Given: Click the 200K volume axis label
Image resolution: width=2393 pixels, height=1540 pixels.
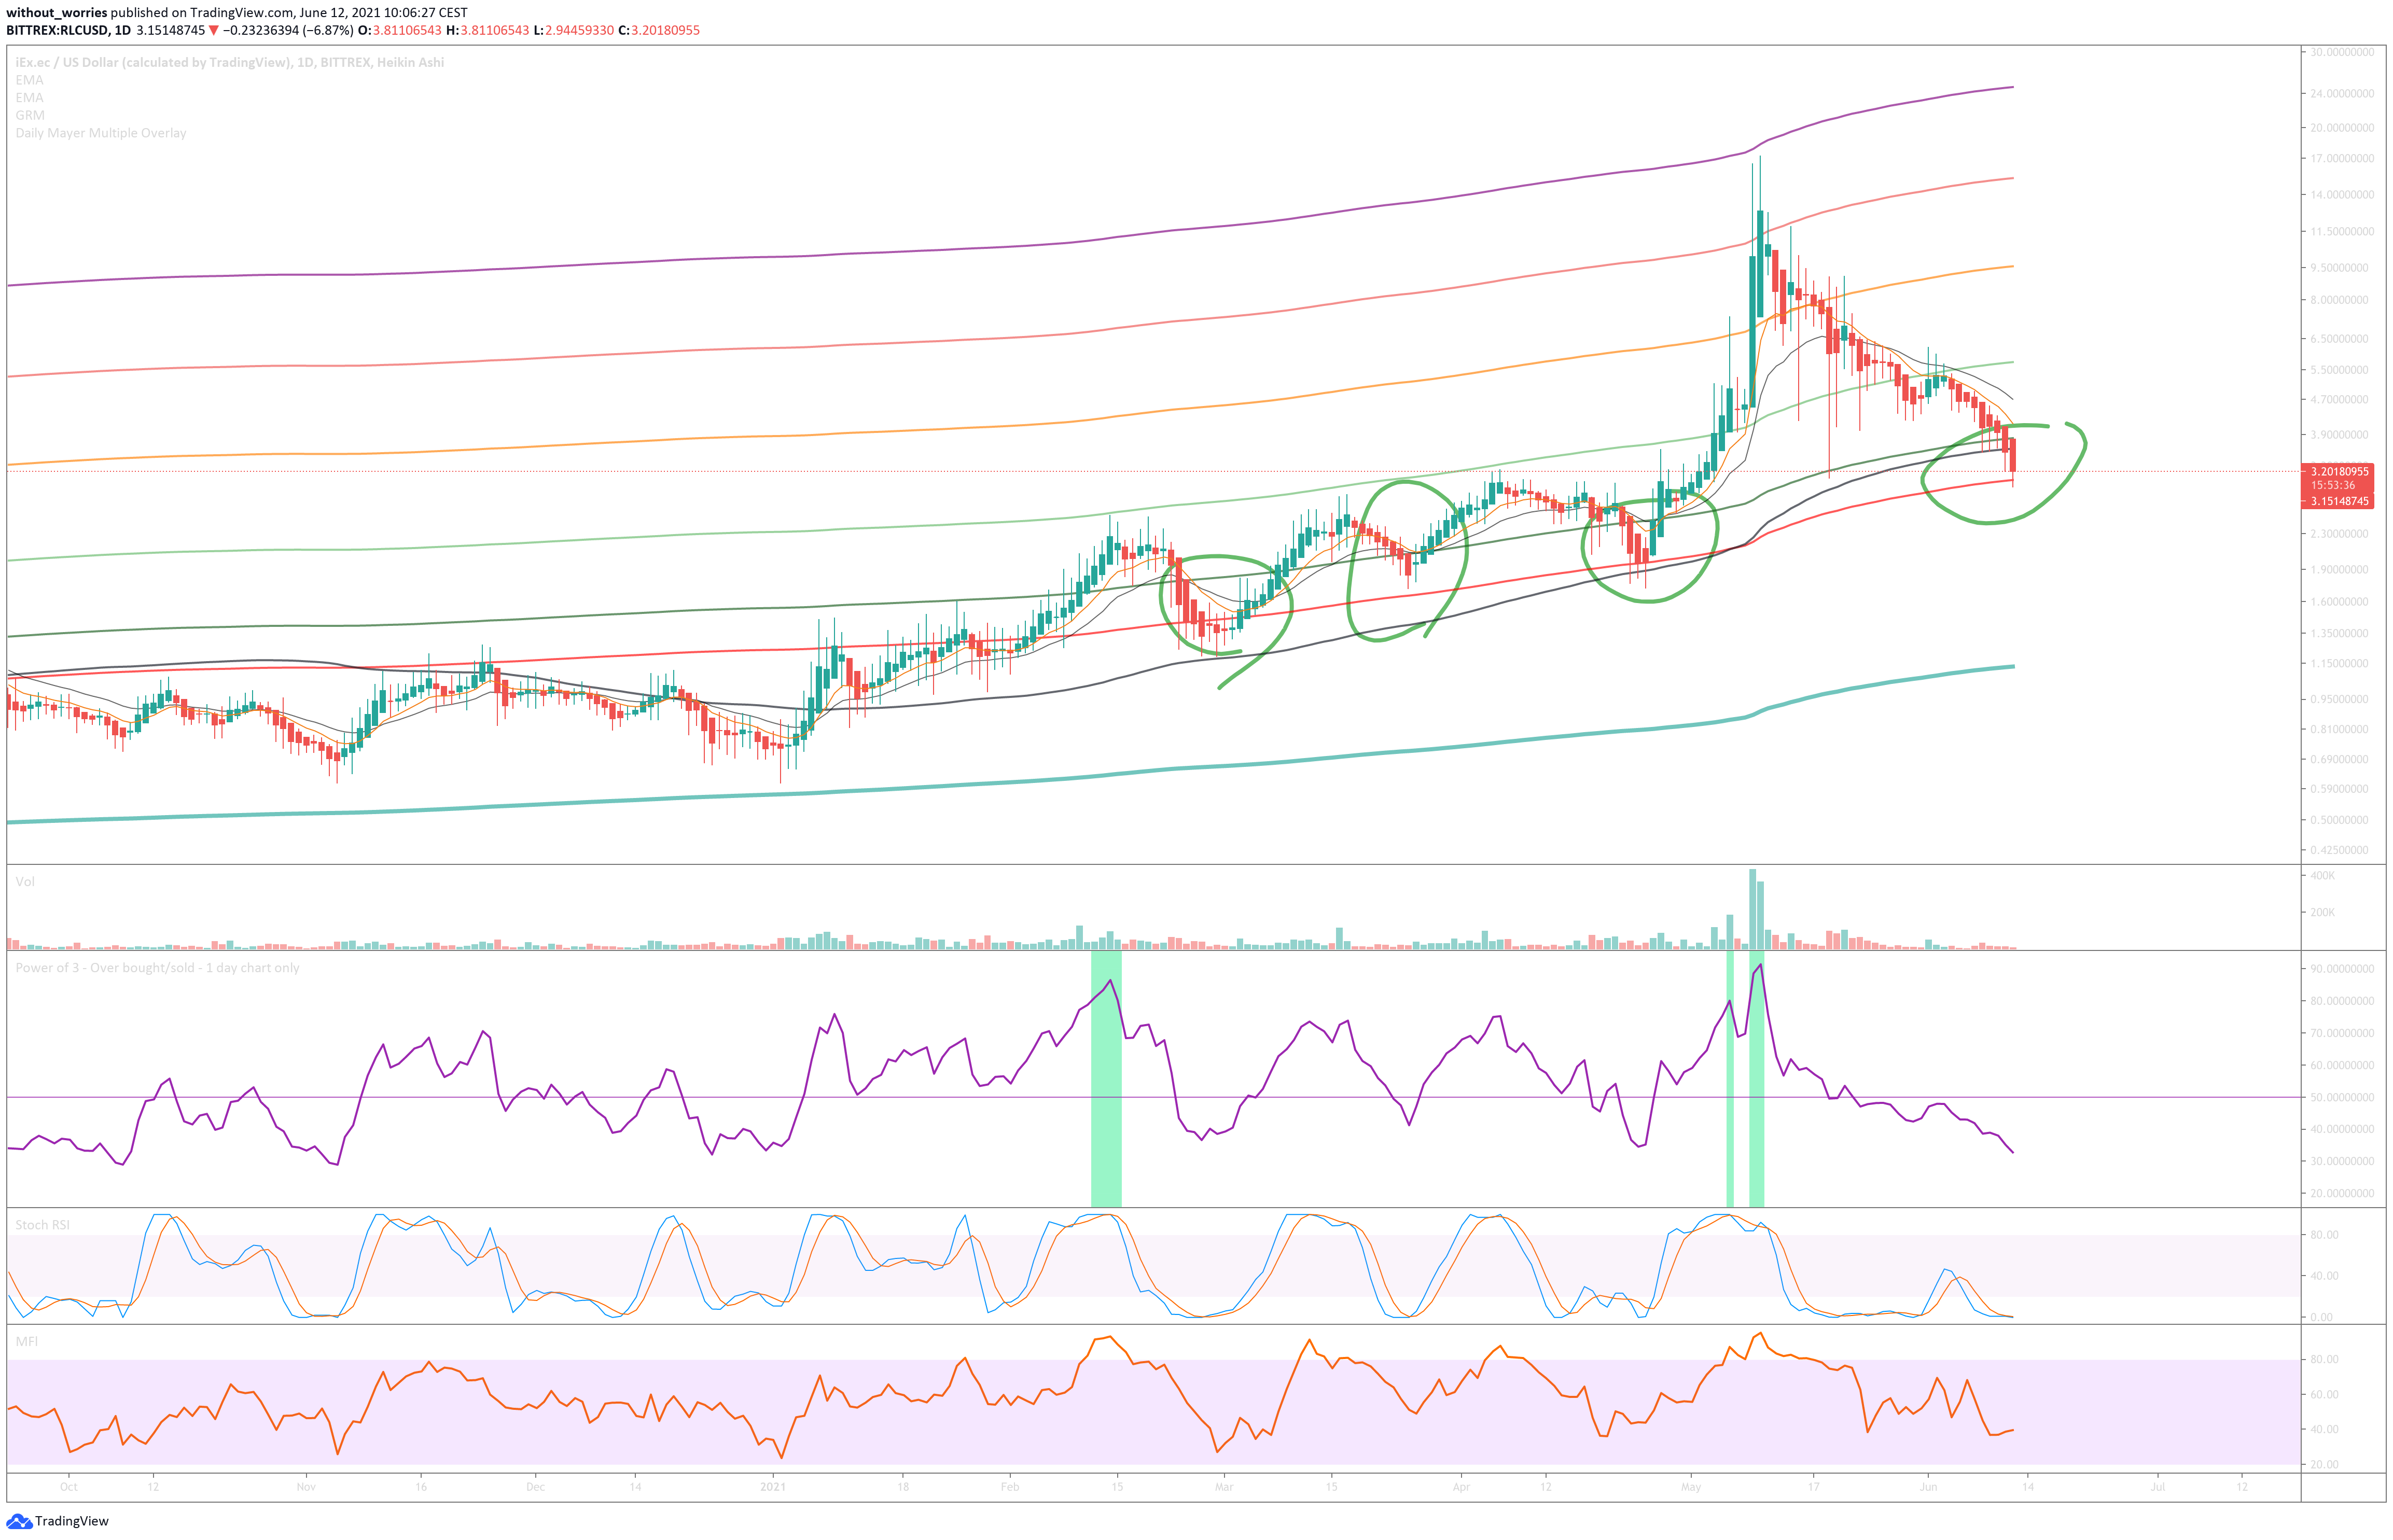Looking at the screenshot, I should click(2322, 913).
